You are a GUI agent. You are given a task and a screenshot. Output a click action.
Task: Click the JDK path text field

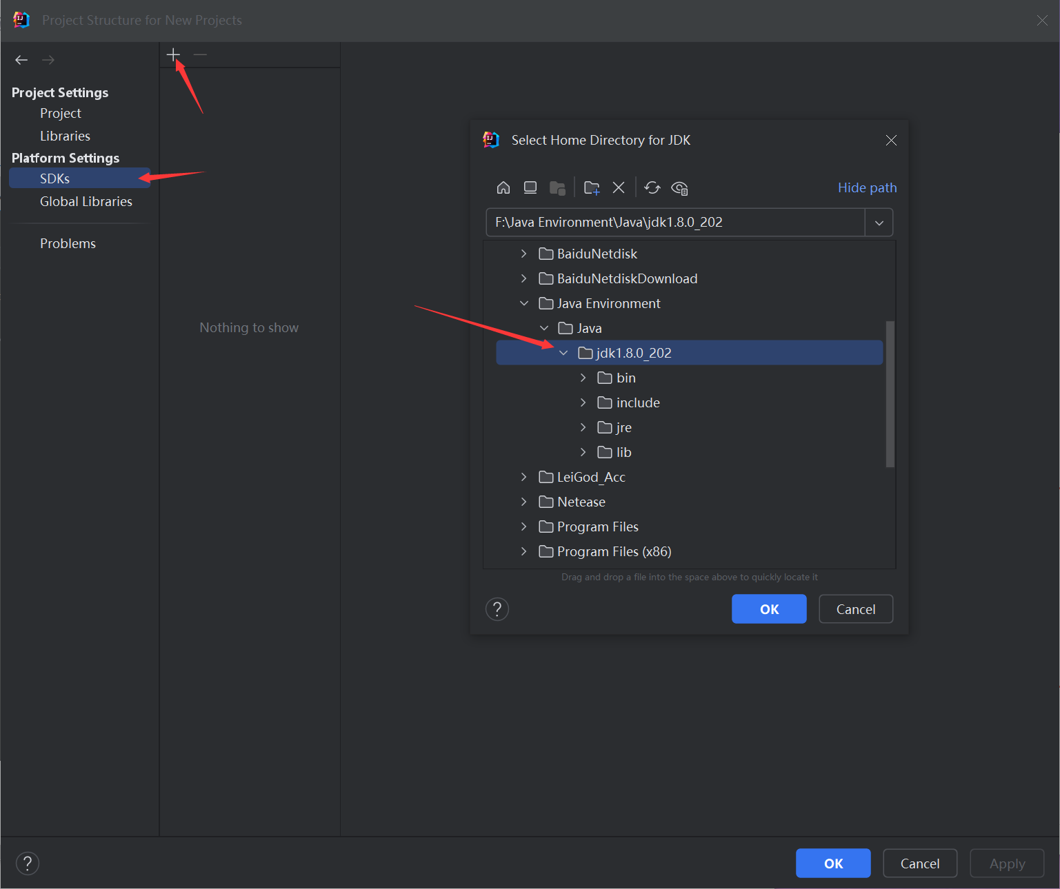676,223
